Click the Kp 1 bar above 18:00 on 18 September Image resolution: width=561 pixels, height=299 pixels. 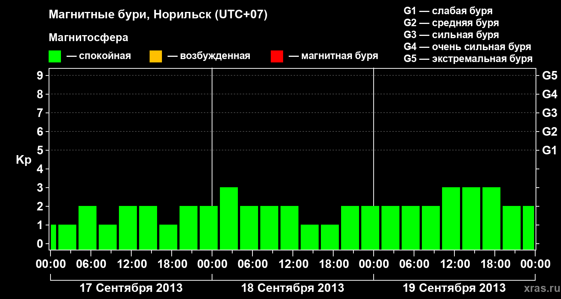[330, 237]
